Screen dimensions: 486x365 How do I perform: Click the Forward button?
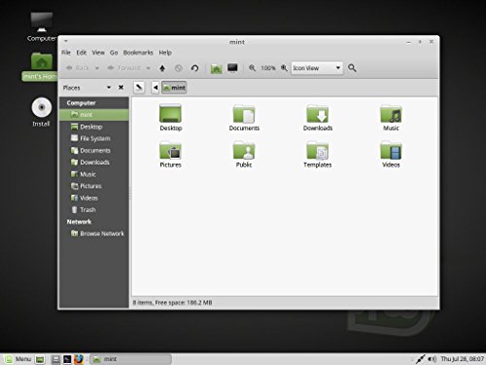coord(124,68)
